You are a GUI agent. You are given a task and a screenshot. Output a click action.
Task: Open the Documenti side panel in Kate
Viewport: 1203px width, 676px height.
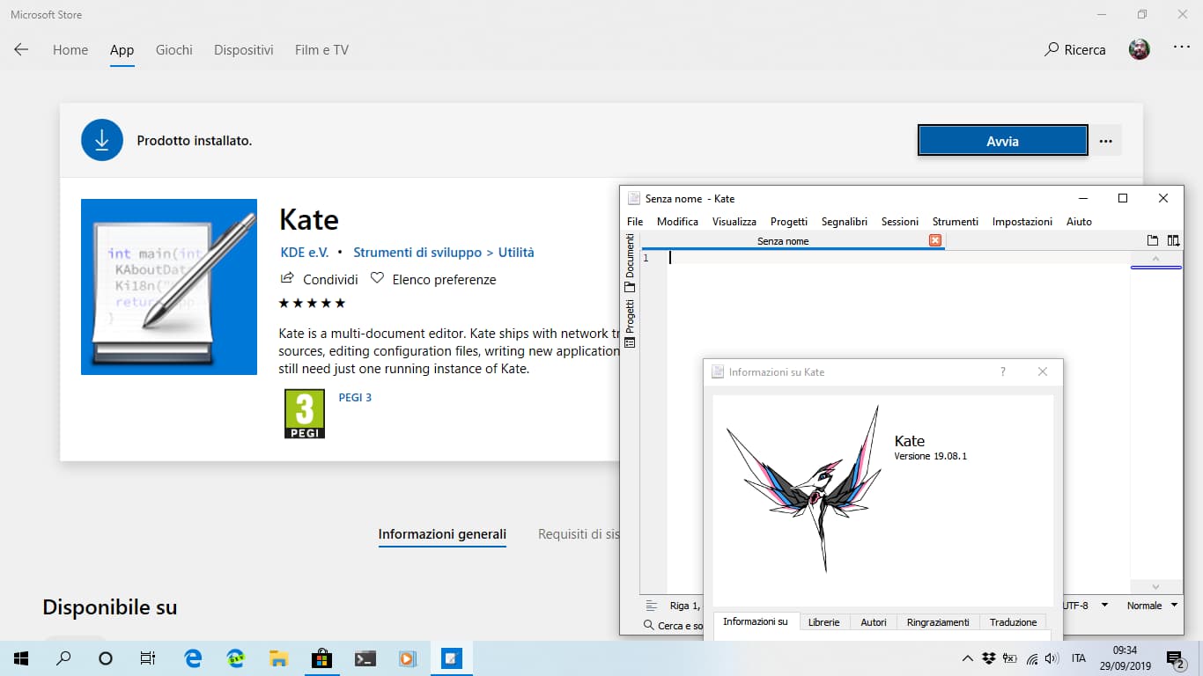630,263
